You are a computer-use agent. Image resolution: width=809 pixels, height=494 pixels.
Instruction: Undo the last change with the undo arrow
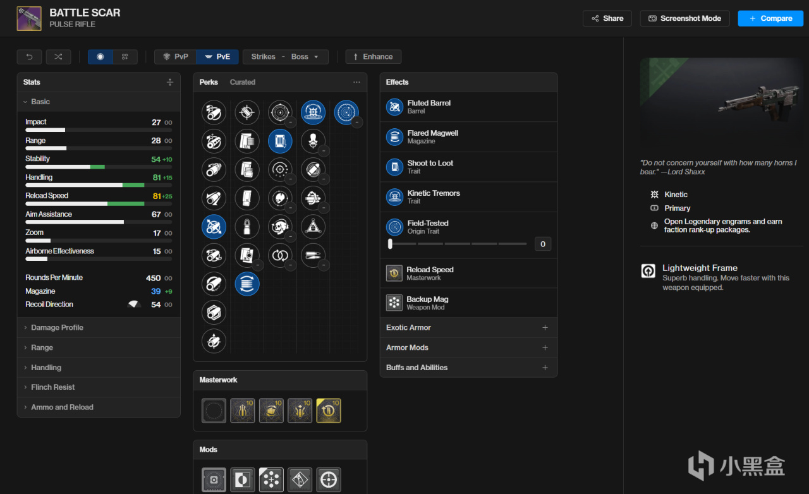29,57
